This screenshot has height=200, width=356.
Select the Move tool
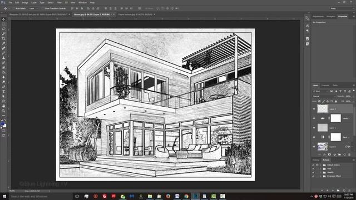(3, 19)
